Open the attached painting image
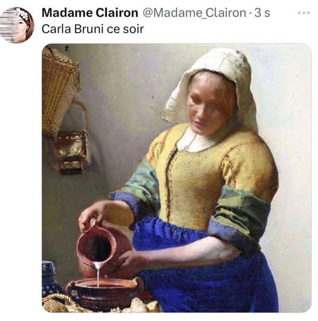 point(177,178)
